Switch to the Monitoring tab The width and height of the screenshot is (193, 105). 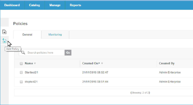click(55, 35)
